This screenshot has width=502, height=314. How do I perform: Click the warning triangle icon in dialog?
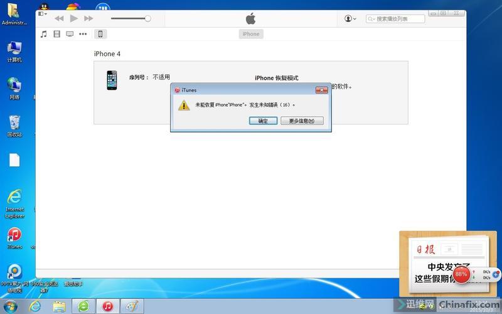(x=184, y=105)
